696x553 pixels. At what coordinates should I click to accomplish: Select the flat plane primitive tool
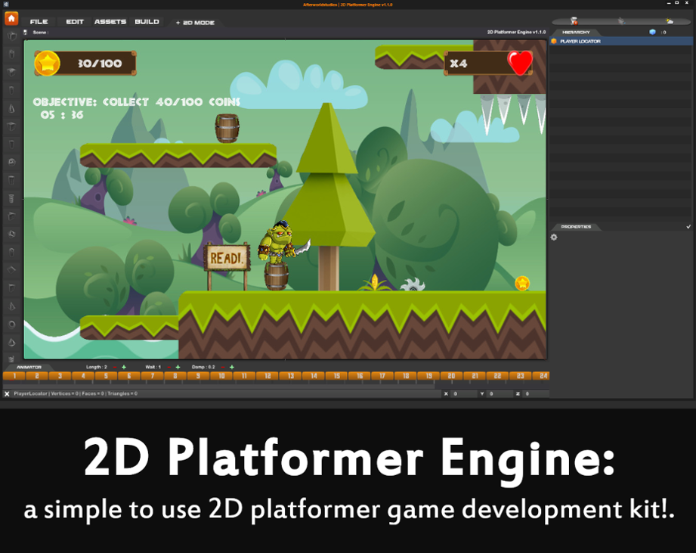tap(12, 269)
